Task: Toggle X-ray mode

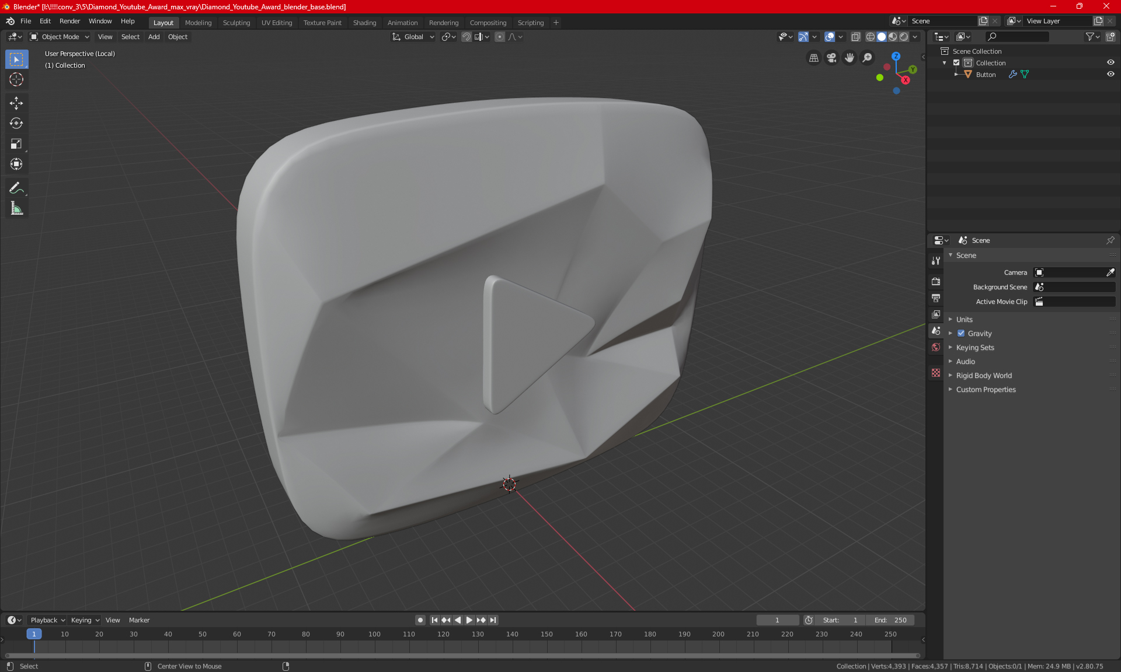Action: coord(855,37)
